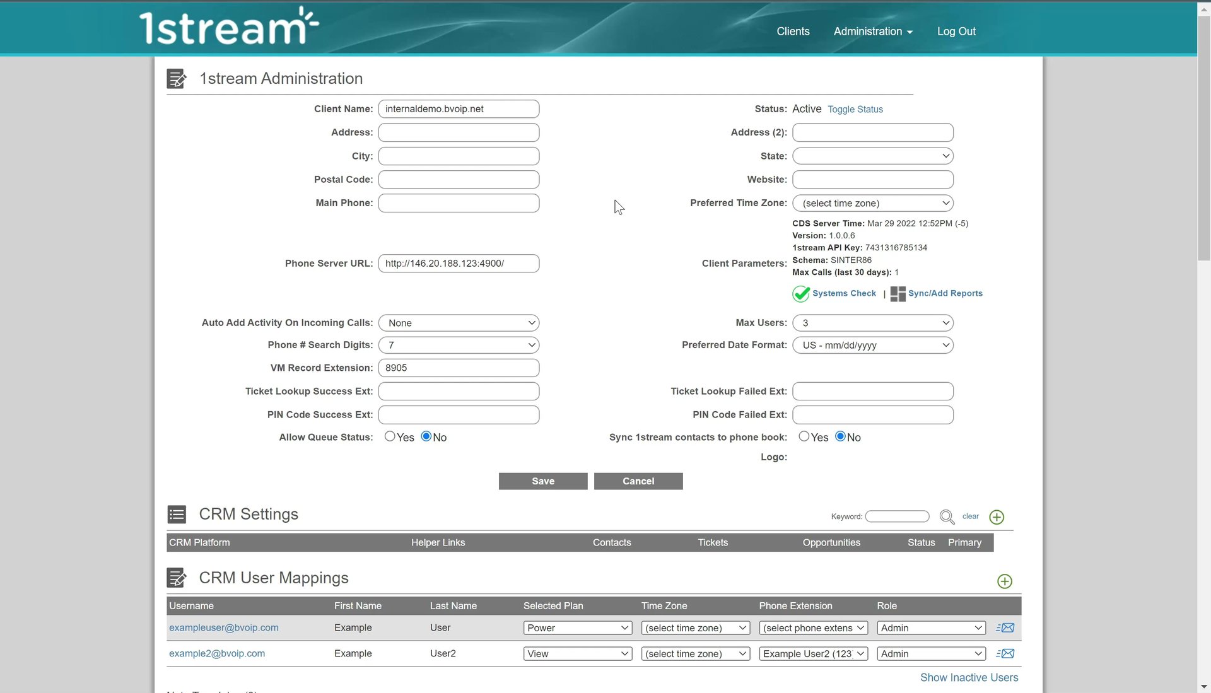1211x693 pixels.
Task: Enable Sync 1stream contacts to phone book
Action: (803, 436)
